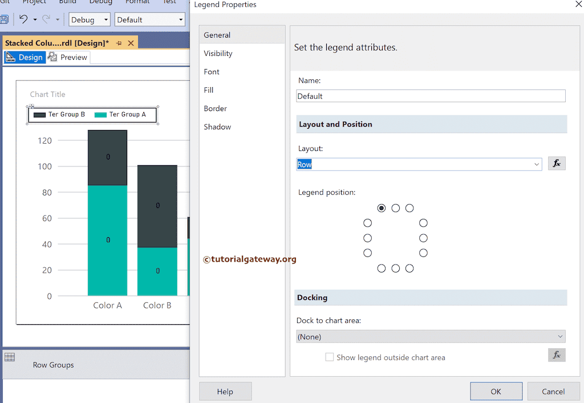Select the top-left legend position radio button
This screenshot has width=584, height=403.
[x=381, y=208]
